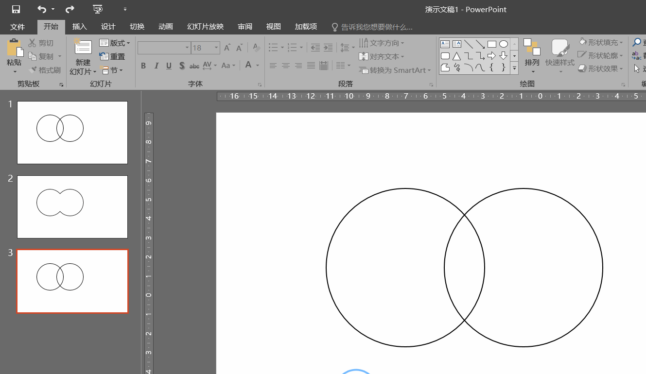The image size is (646, 374).
Task: Select the oval shape in shapes gallery
Action: (504, 44)
